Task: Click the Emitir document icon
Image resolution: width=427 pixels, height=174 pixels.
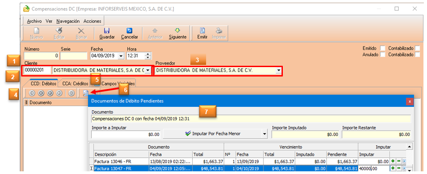Action: (x=202, y=31)
